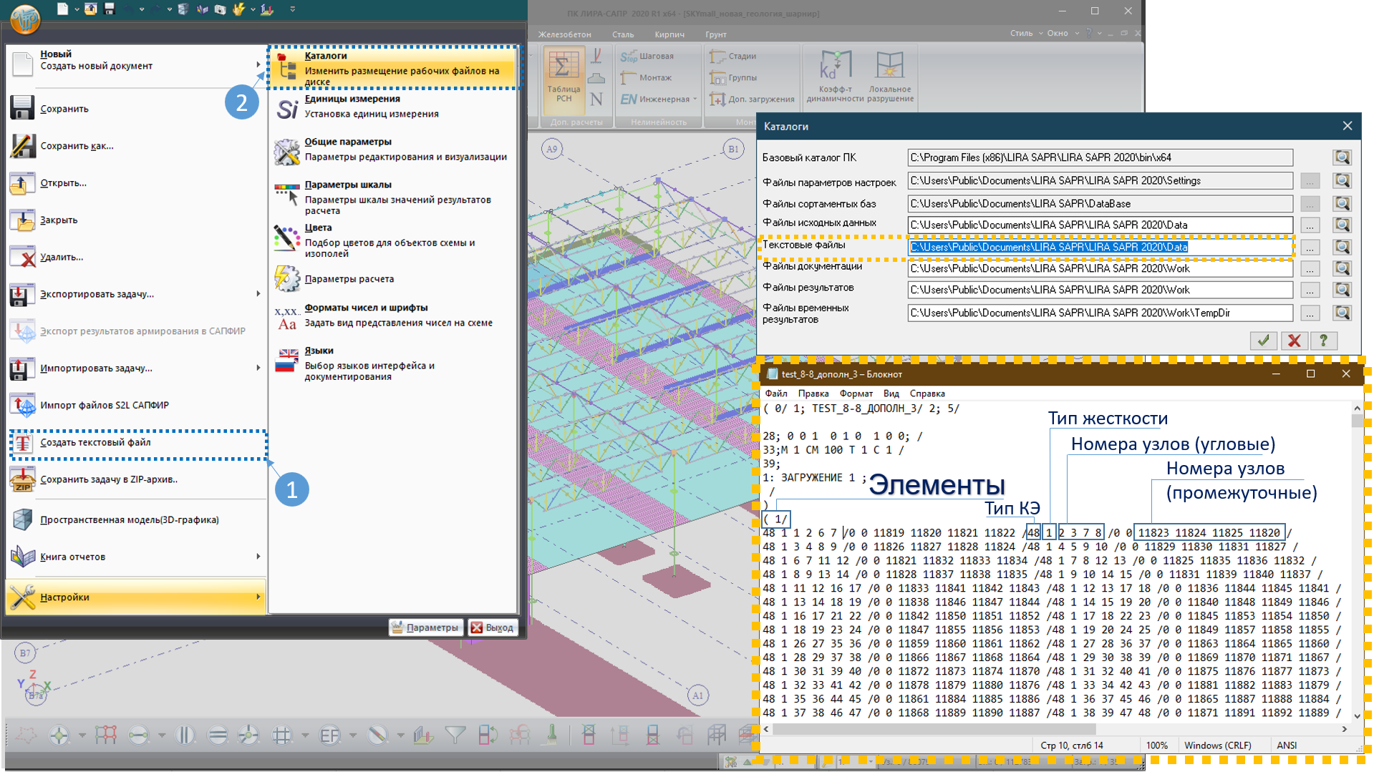Click magnifier icon beside Базовый каталог ПК
Image resolution: width=1374 pixels, height=772 pixels.
pos(1342,157)
